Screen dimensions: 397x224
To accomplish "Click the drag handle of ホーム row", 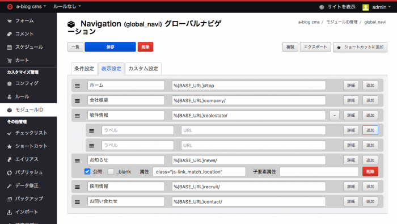I will point(78,86).
